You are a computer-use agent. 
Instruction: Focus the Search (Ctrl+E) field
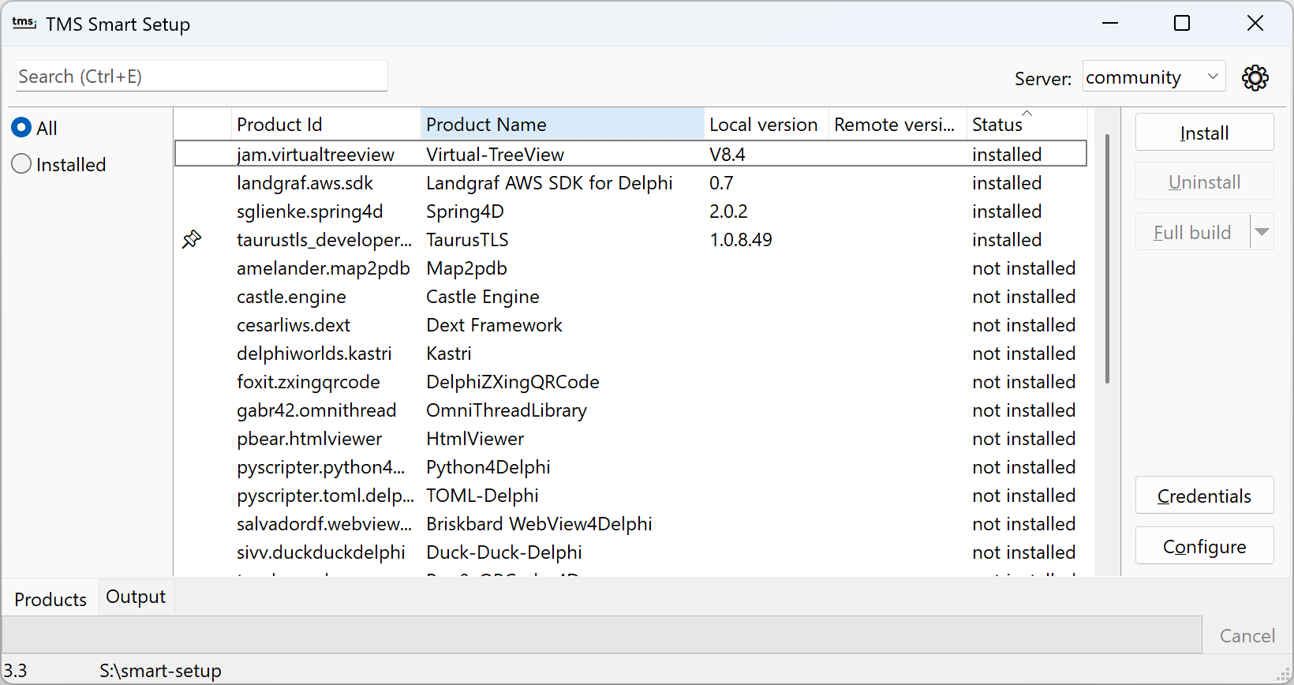coord(201,76)
